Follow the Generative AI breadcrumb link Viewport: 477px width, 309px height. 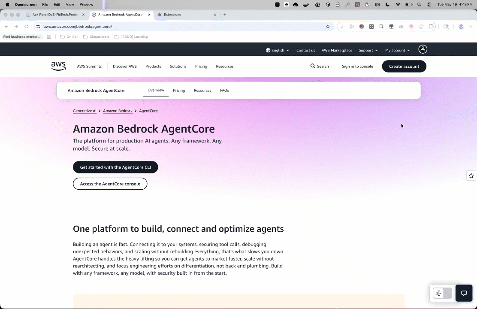click(x=85, y=111)
